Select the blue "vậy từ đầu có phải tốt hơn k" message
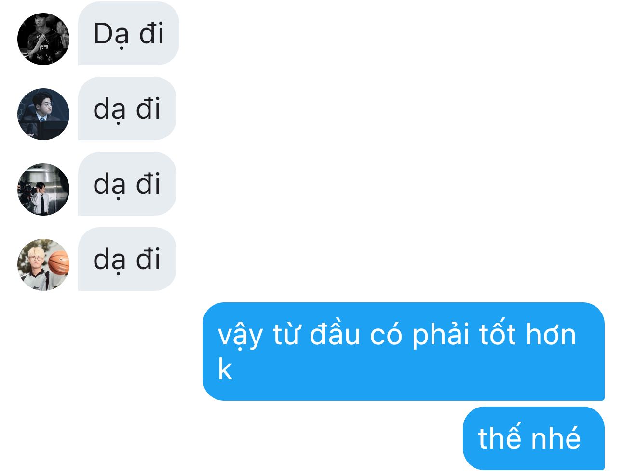The image size is (622, 476). (404, 352)
